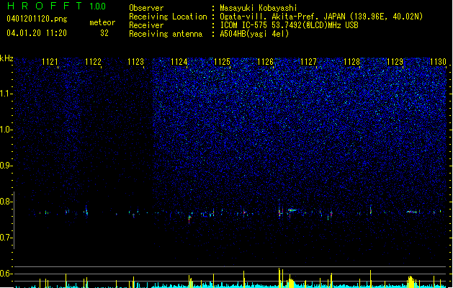Click the 'meteor' label
The image size is (453, 288).
tap(102, 22)
